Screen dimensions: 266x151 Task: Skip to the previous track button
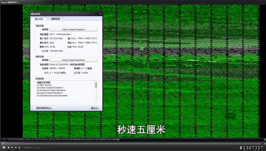pyautogui.click(x=12, y=147)
